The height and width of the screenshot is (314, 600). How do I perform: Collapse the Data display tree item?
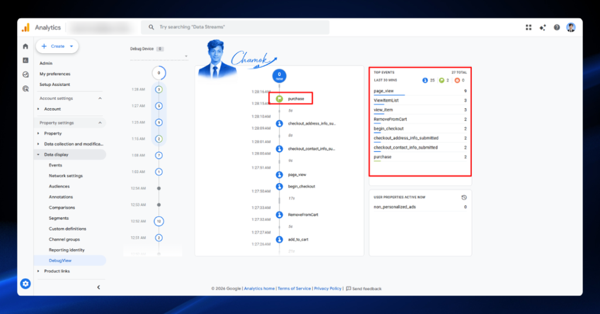click(38, 155)
